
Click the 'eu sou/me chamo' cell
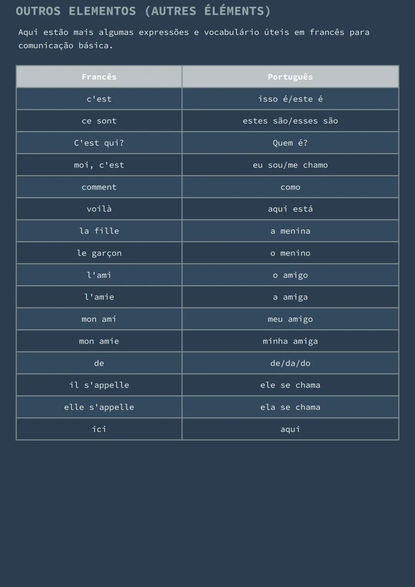pos(290,165)
